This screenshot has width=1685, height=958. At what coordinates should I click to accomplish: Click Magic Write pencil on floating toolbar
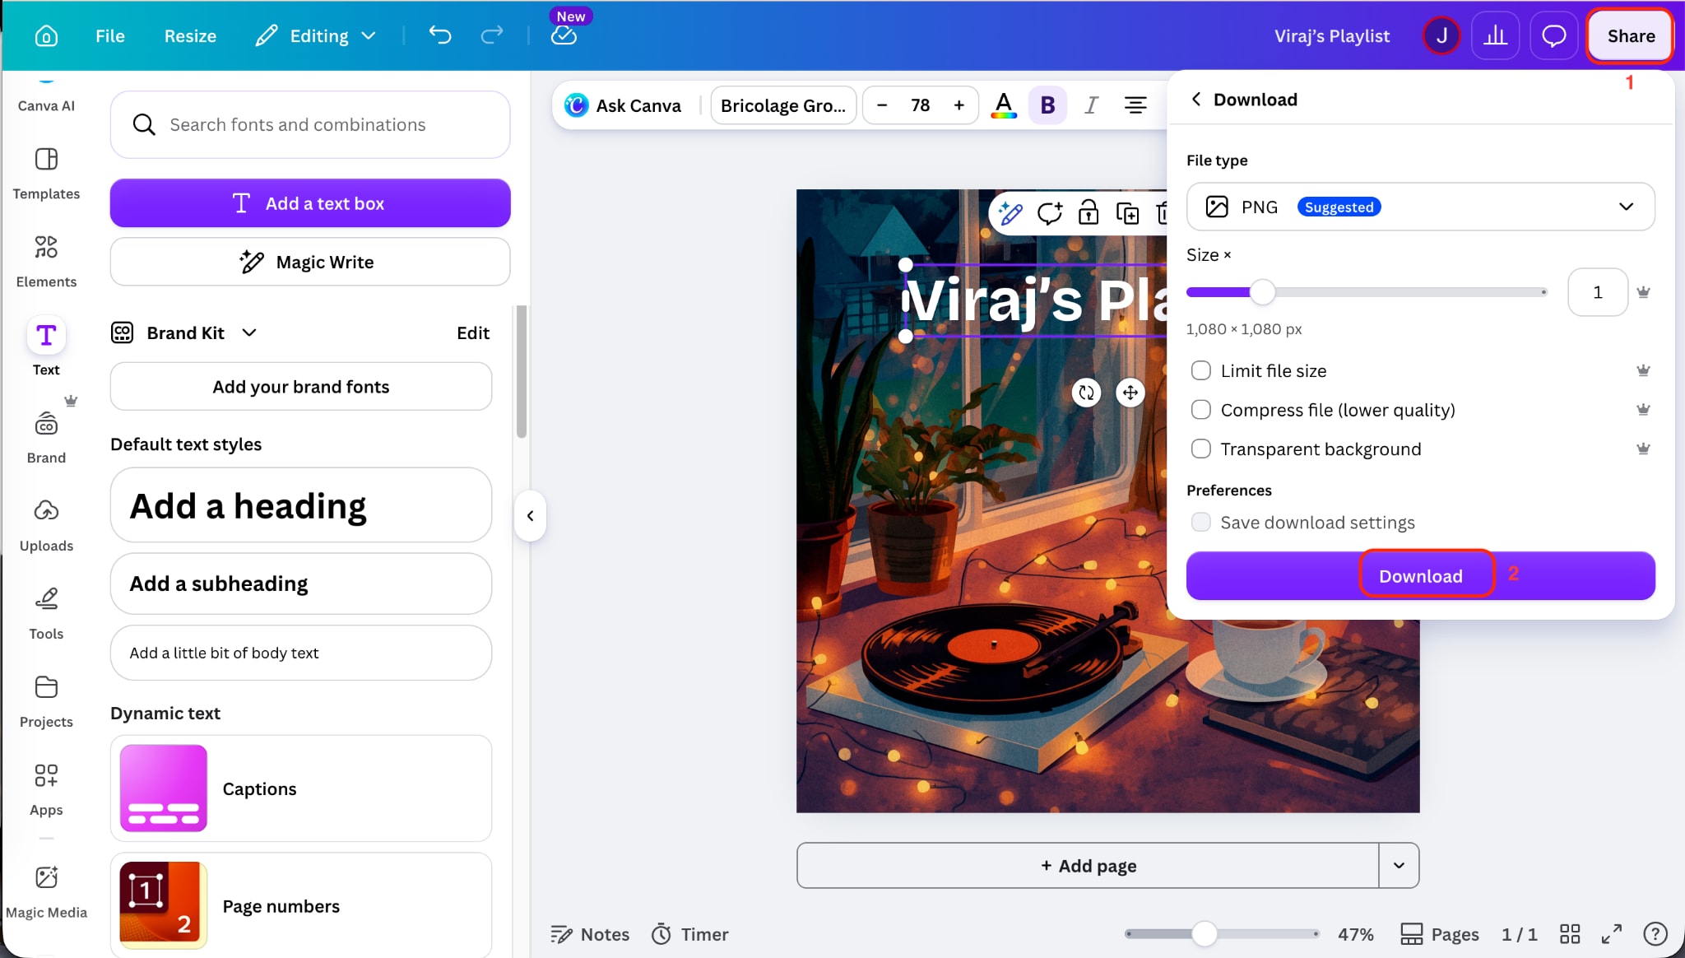pos(1010,213)
